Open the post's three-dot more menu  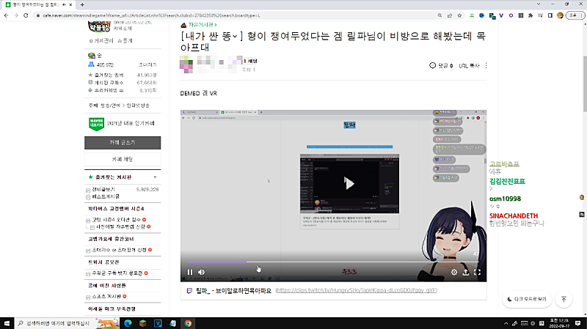pyautogui.click(x=486, y=65)
